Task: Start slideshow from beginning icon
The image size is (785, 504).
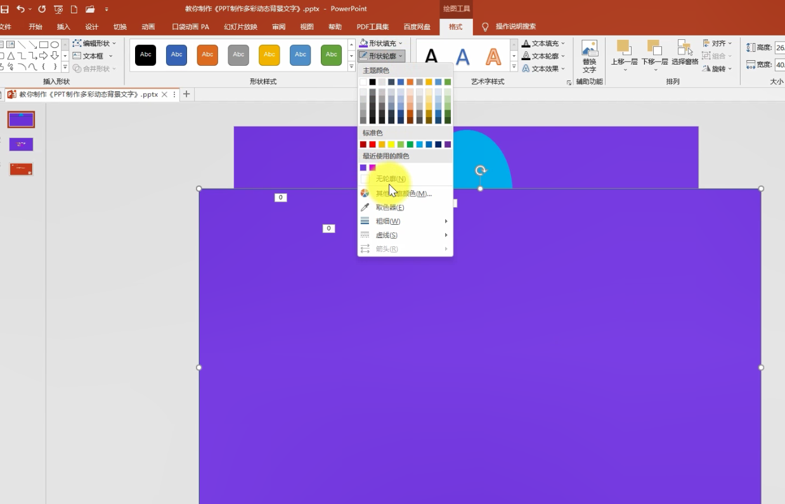Action: (x=58, y=9)
